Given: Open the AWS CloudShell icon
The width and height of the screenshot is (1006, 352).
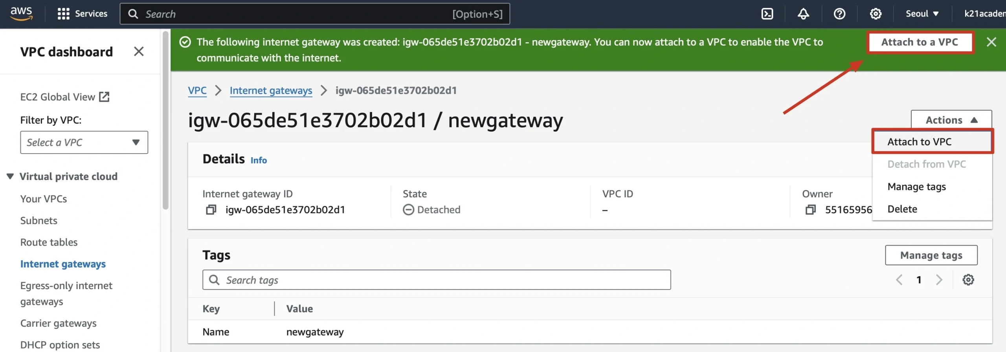Looking at the screenshot, I should click(767, 14).
